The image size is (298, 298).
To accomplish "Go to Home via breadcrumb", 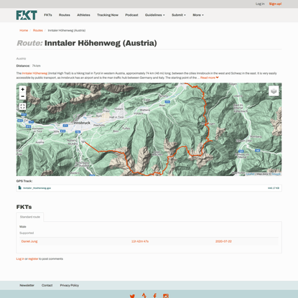I will click(24, 30).
